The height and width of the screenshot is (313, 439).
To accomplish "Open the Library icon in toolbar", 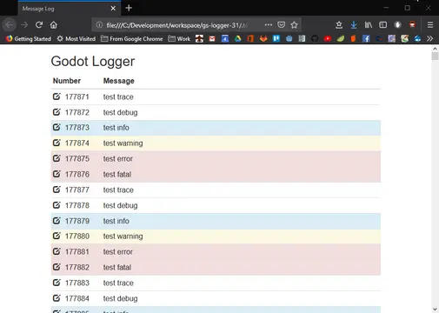I will coord(369,25).
